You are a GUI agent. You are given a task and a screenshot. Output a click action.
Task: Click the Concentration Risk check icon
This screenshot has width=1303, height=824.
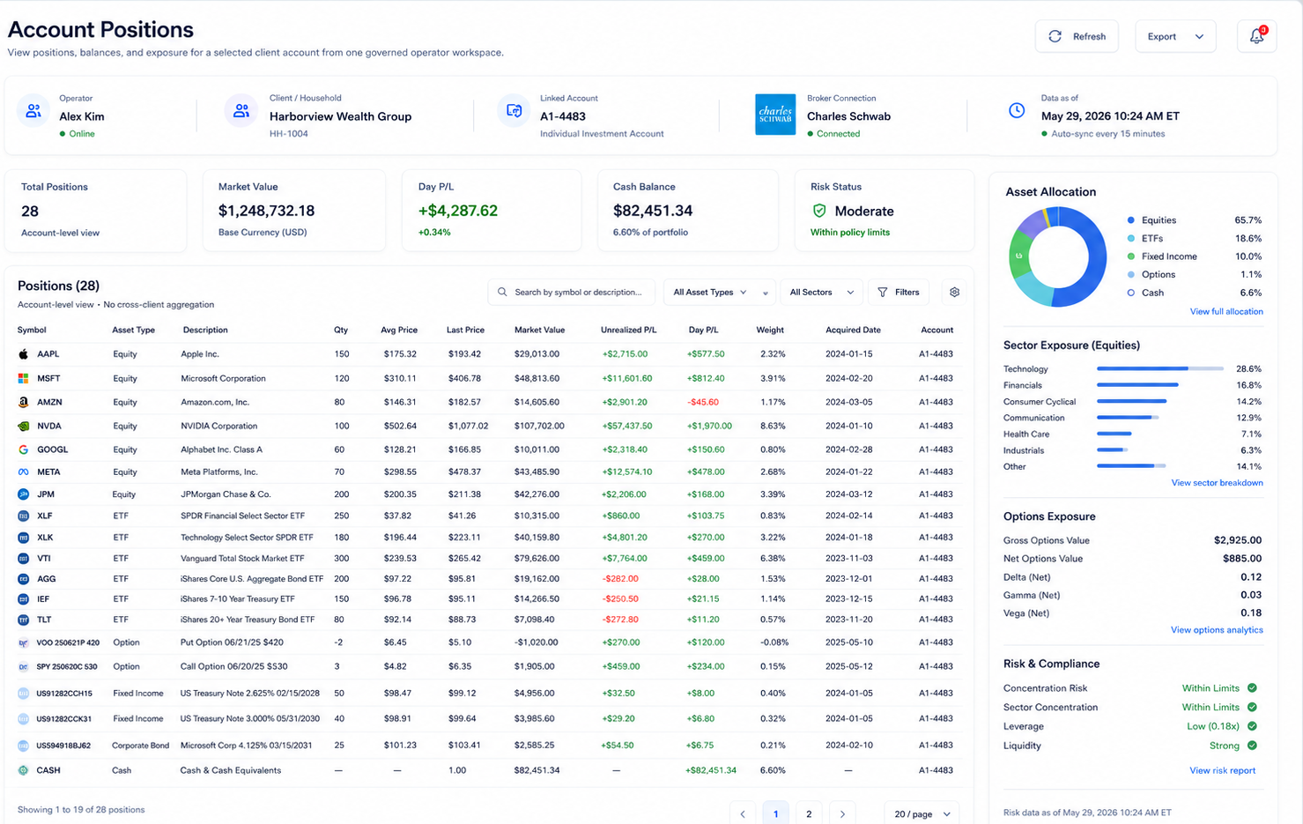click(1252, 687)
